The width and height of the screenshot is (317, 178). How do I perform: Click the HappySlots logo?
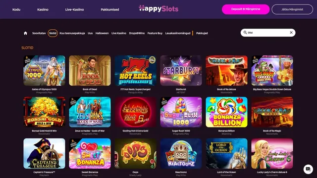click(158, 9)
